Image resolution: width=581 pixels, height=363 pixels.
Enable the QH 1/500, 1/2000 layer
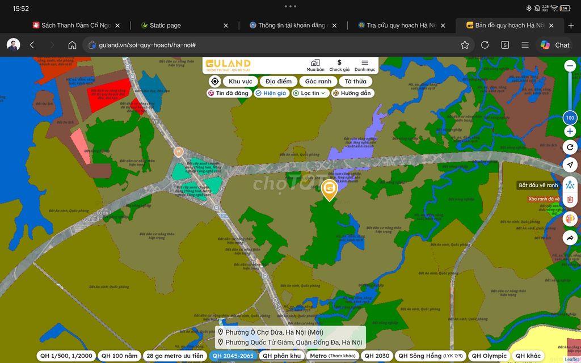(x=66, y=356)
